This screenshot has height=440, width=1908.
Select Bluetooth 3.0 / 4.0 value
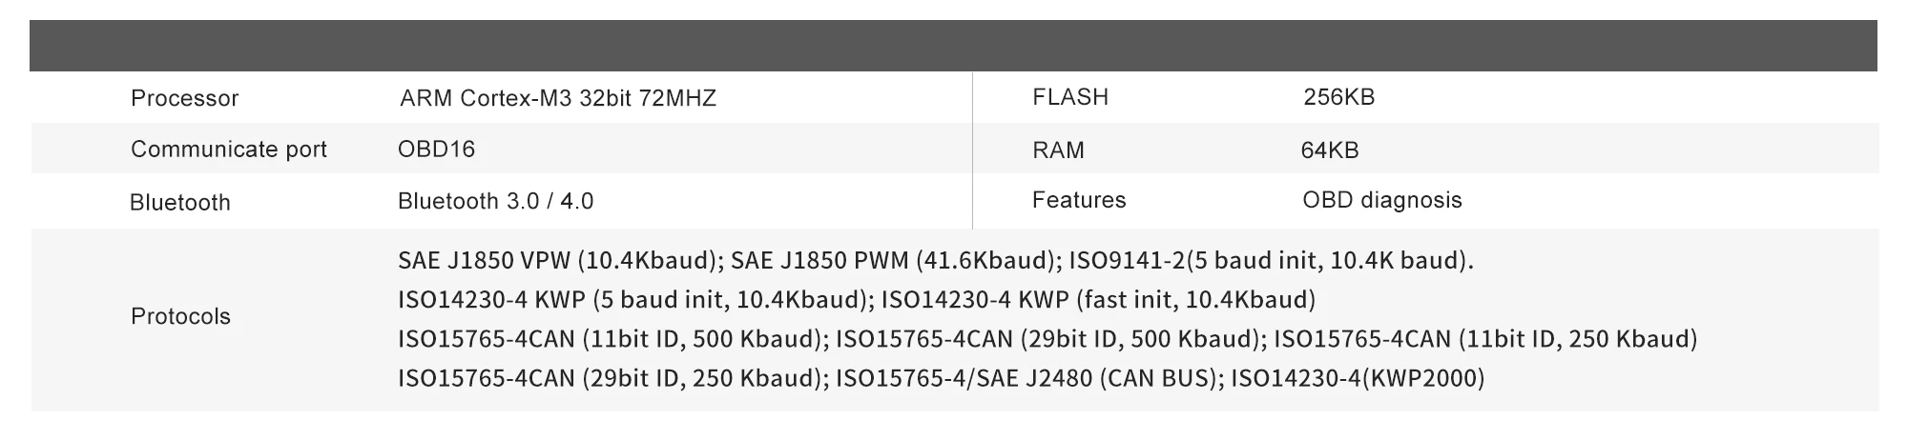click(496, 202)
